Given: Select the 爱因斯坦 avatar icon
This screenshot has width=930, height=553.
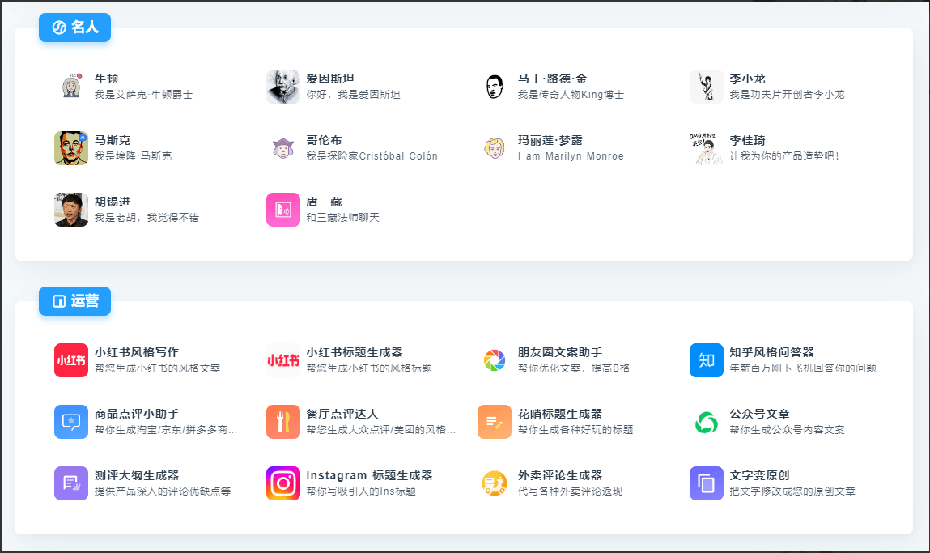Looking at the screenshot, I should [282, 84].
